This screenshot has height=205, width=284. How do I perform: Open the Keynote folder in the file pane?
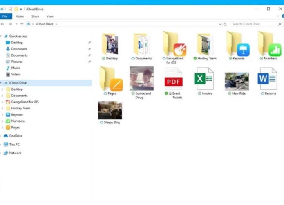tap(238, 44)
